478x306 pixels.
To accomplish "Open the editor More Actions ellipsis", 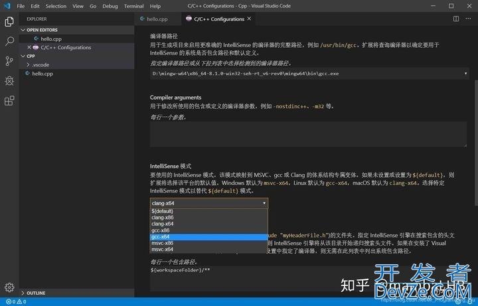I will pyautogui.click(x=468, y=19).
